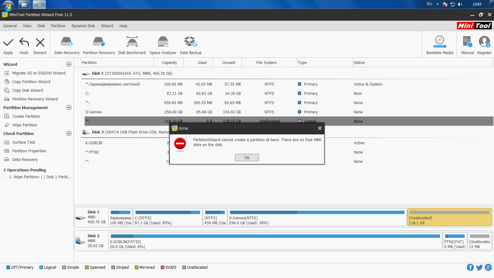Click OK in the Error dialog
494x278 pixels.
[x=247, y=158]
